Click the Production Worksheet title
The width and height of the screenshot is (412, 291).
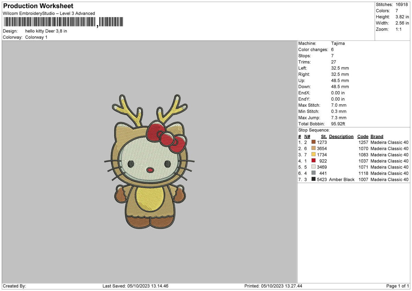click(38, 6)
